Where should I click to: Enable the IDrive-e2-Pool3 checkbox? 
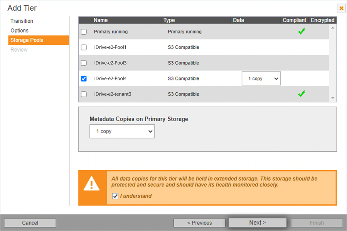tap(84, 63)
